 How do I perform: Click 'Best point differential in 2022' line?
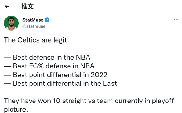56,75
